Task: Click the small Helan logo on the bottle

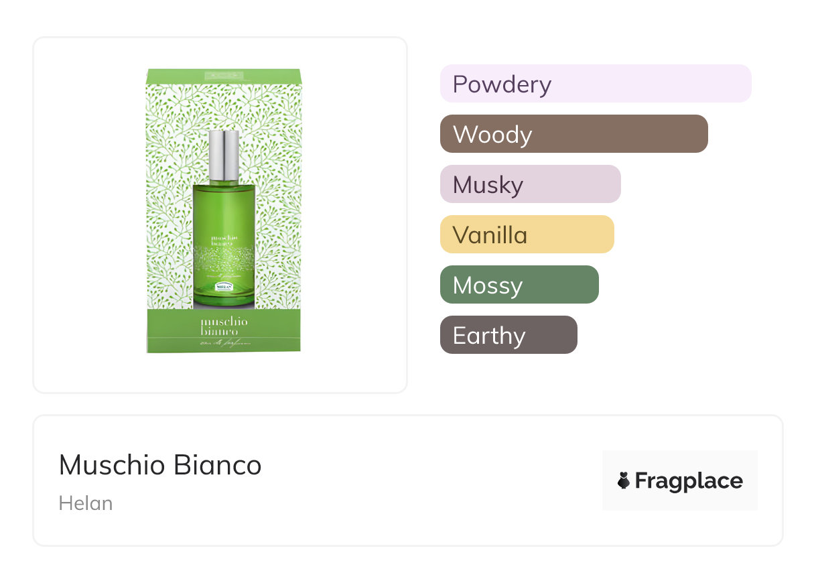Action: (x=223, y=286)
